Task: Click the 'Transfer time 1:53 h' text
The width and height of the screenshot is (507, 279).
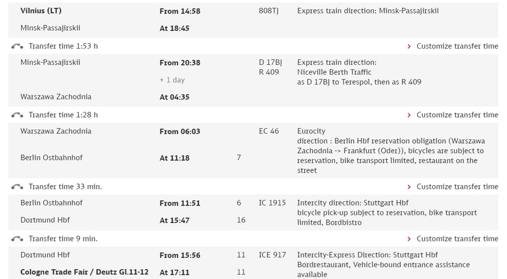Action: 63,46
